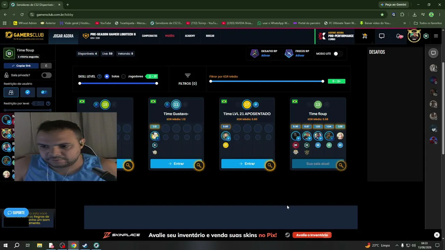Click the Skill Level slider right handle

coord(157,83)
